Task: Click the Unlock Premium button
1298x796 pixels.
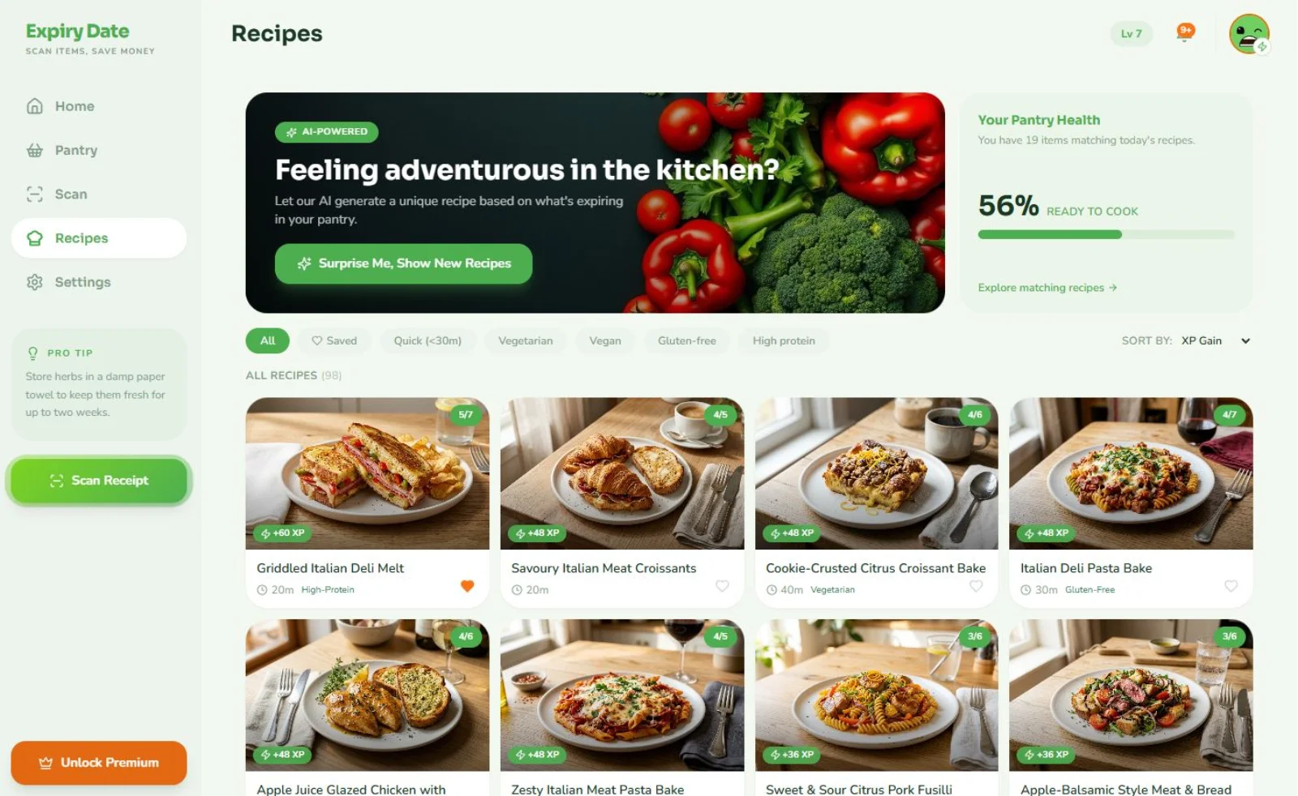Action: click(x=99, y=763)
